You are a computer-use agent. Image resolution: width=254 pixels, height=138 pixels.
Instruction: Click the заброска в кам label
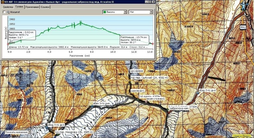pyautogui.click(x=179, y=109)
